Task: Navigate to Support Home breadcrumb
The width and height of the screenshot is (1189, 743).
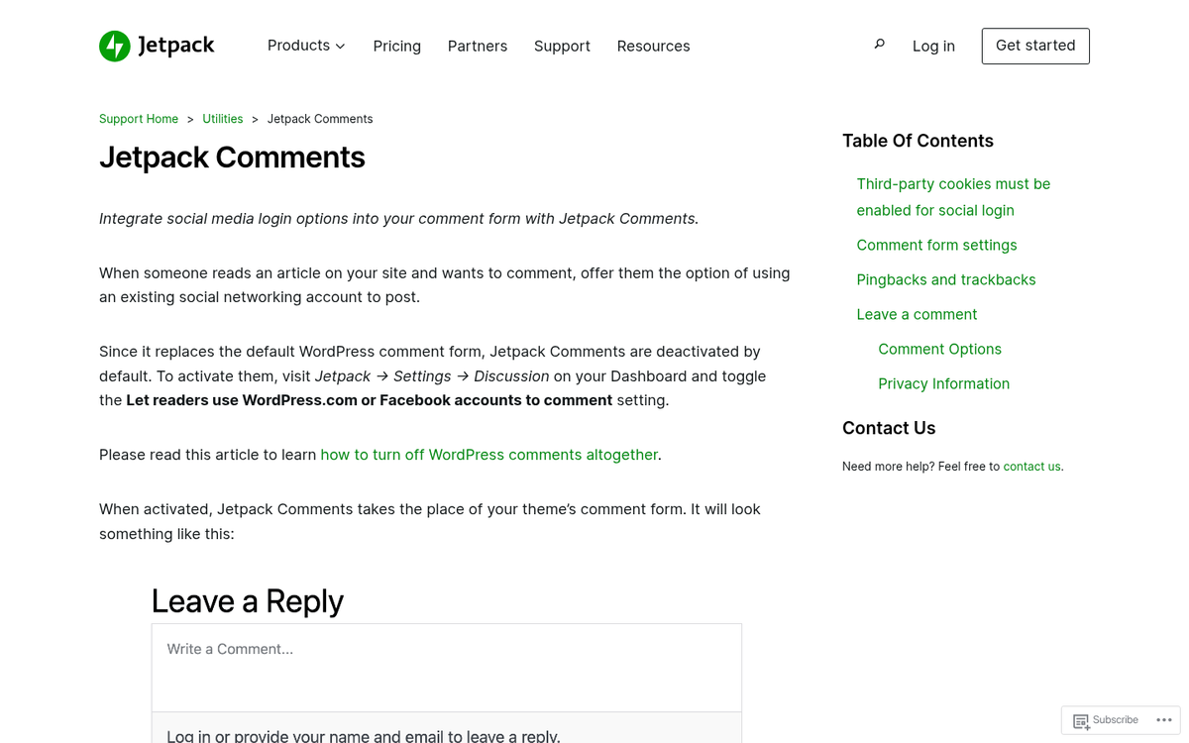Action: (139, 118)
